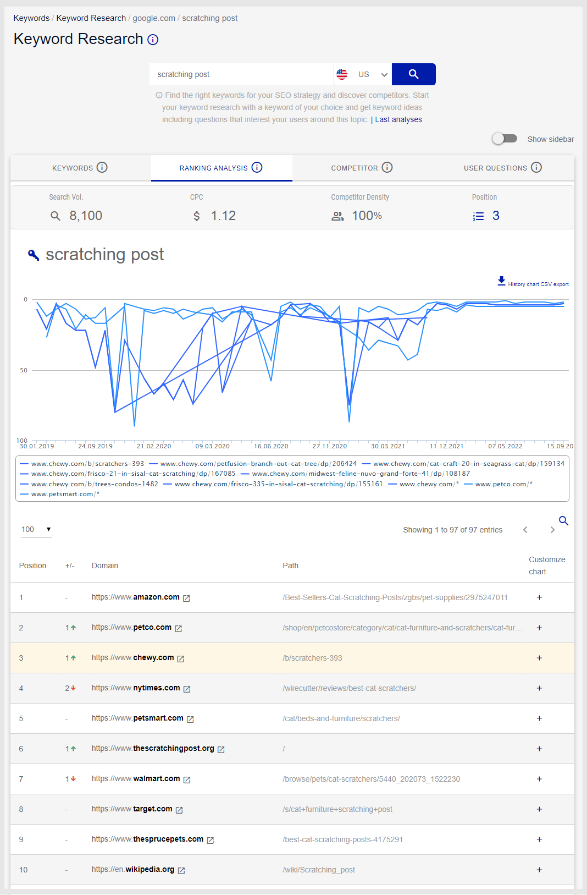587x895 pixels.
Task: Click the position list icon next to 3
Action: pyautogui.click(x=479, y=216)
